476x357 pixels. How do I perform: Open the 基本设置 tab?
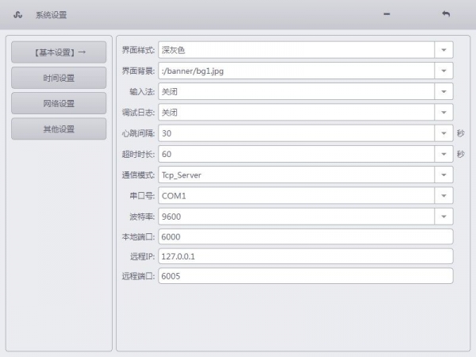click(59, 52)
